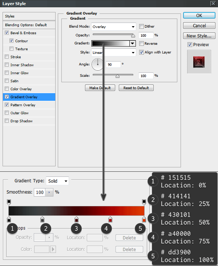
Task: Click the layer style preview thumbnail
Action: coord(199,62)
